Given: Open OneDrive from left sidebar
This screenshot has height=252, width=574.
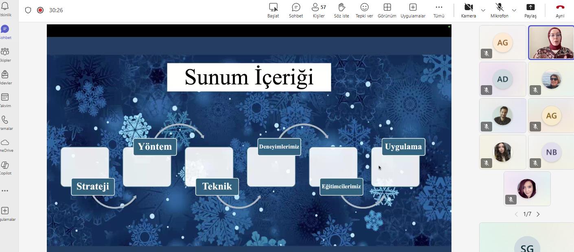Looking at the screenshot, I should [x=5, y=145].
